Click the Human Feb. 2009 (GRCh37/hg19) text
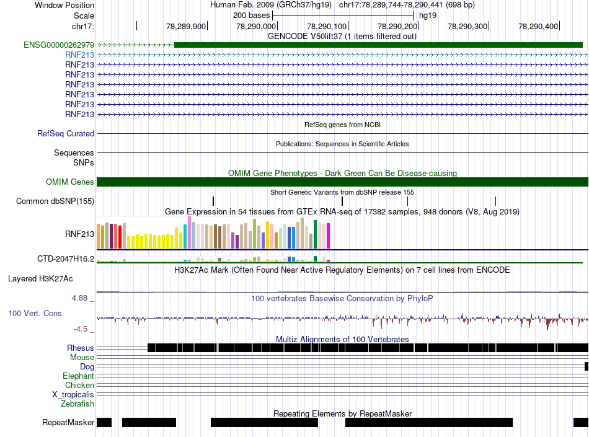This screenshot has width=589, height=437. (x=271, y=5)
